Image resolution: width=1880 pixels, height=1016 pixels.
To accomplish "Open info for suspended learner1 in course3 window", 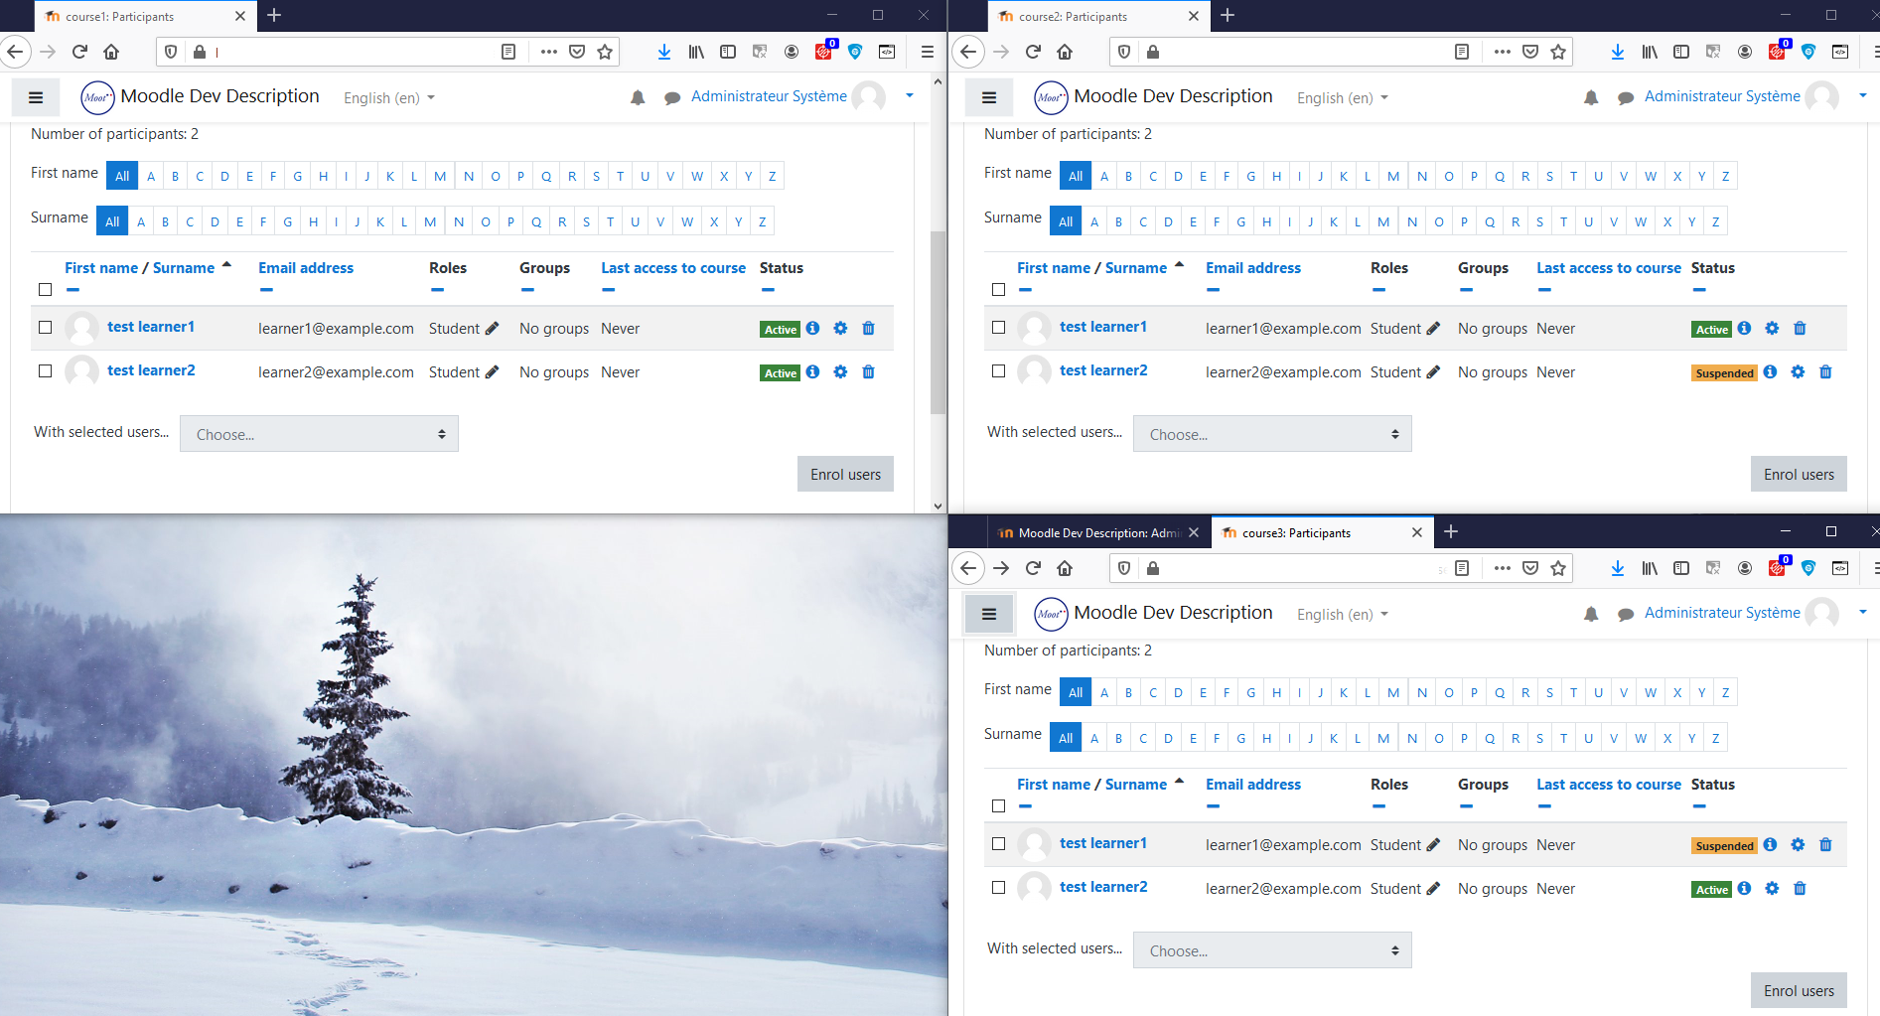I will (1770, 845).
